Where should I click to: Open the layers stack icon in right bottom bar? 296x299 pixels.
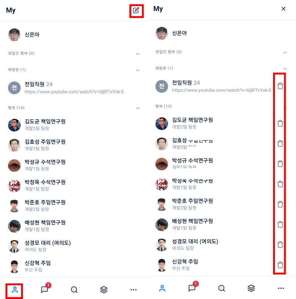[x=251, y=288]
